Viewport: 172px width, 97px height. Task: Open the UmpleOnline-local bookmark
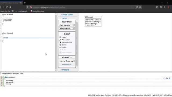point(37,11)
